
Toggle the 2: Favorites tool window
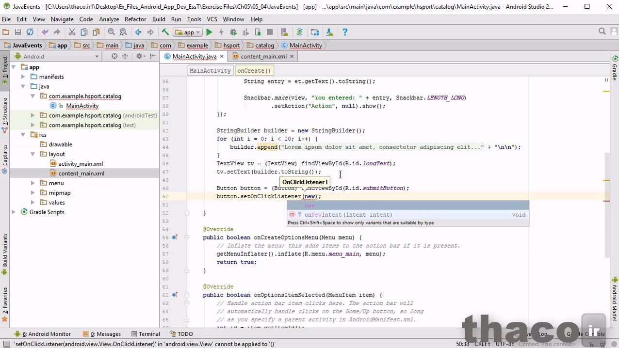pos(5,304)
